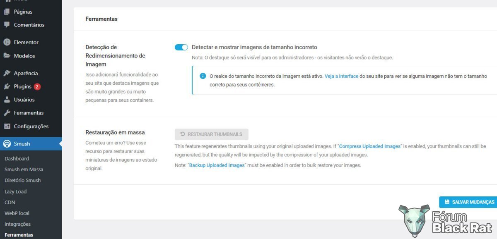Open Elementor via its round icon
This screenshot has width=497, height=239.
(7, 42)
